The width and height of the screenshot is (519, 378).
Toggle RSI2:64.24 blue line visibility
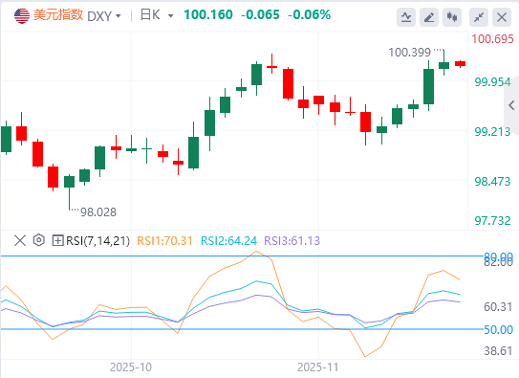[228, 240]
